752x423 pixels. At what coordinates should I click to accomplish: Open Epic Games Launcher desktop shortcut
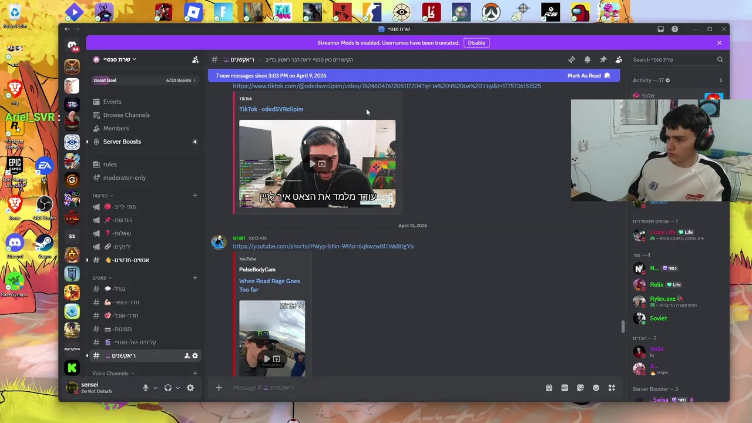pos(15,172)
